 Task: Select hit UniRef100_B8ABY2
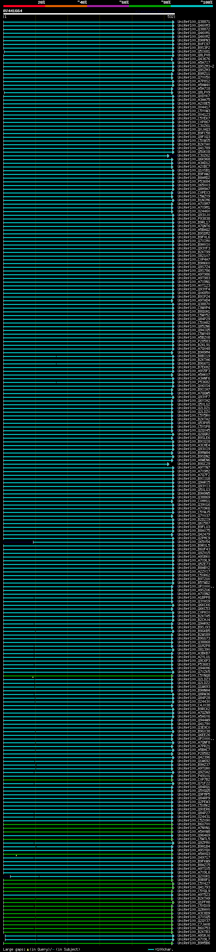pyautogui.click(x=193, y=568)
